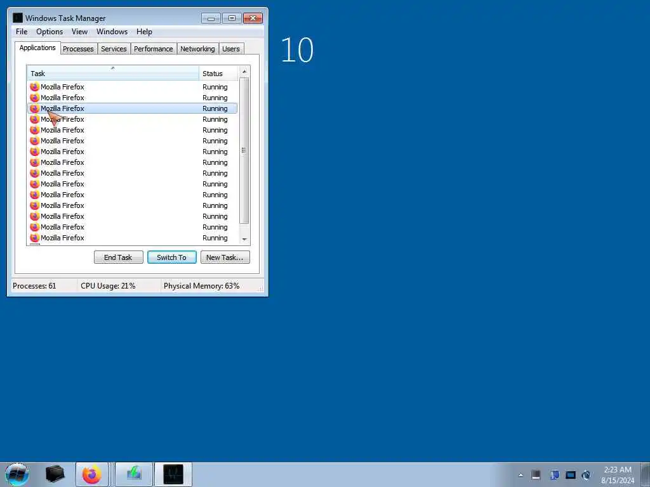The width and height of the screenshot is (650, 487).
Task: Open the View menu
Action: pyautogui.click(x=79, y=32)
